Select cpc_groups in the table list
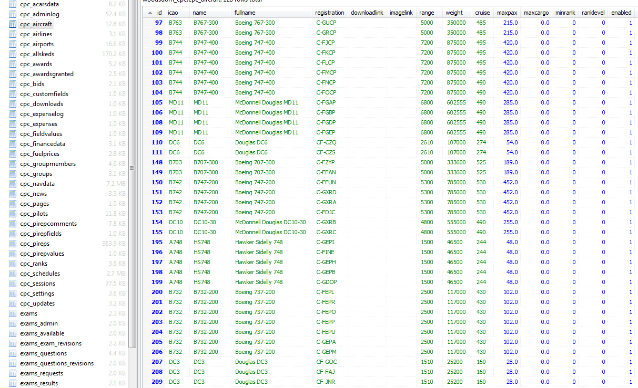The width and height of the screenshot is (638, 388). [x=36, y=174]
